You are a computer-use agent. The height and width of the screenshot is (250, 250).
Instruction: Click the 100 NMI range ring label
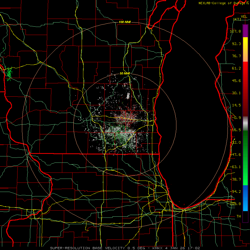(x=125, y=22)
